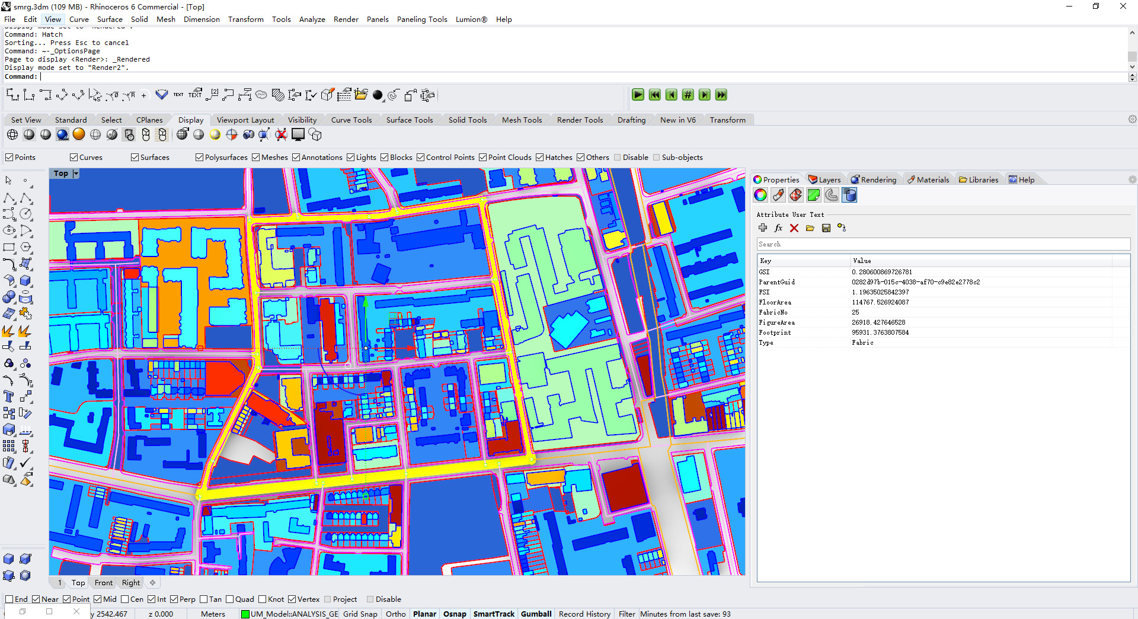Click the red X delete attribute icon

pyautogui.click(x=794, y=228)
